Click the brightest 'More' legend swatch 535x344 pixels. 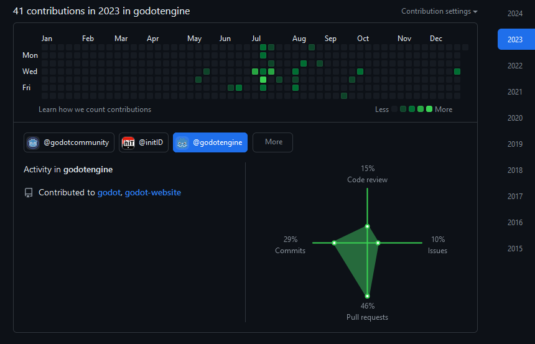pyautogui.click(x=429, y=109)
